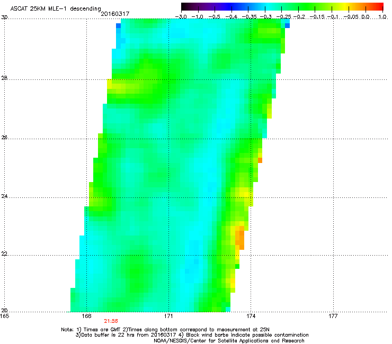Pick the cyan section of the colorbar
This screenshot has height=344, width=392.
[269, 6]
